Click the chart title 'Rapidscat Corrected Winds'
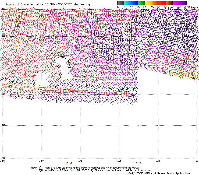This screenshot has height=175, width=199. [24, 5]
